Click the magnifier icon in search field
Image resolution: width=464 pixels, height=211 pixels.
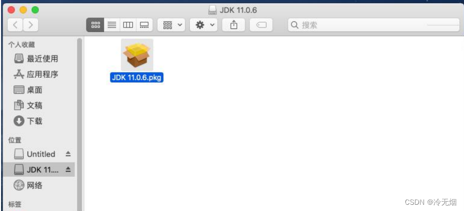pyautogui.click(x=294, y=25)
